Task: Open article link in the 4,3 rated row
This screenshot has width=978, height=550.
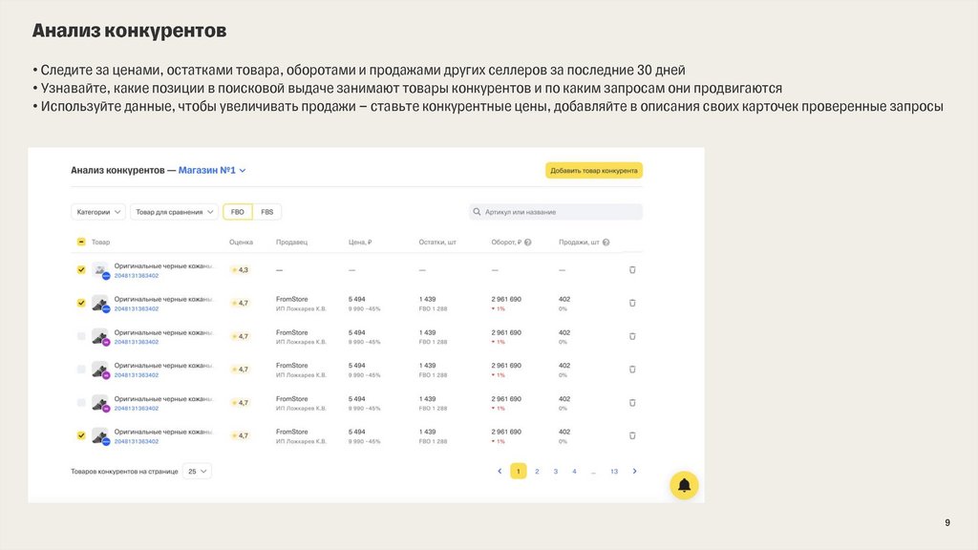Action: tap(136, 276)
